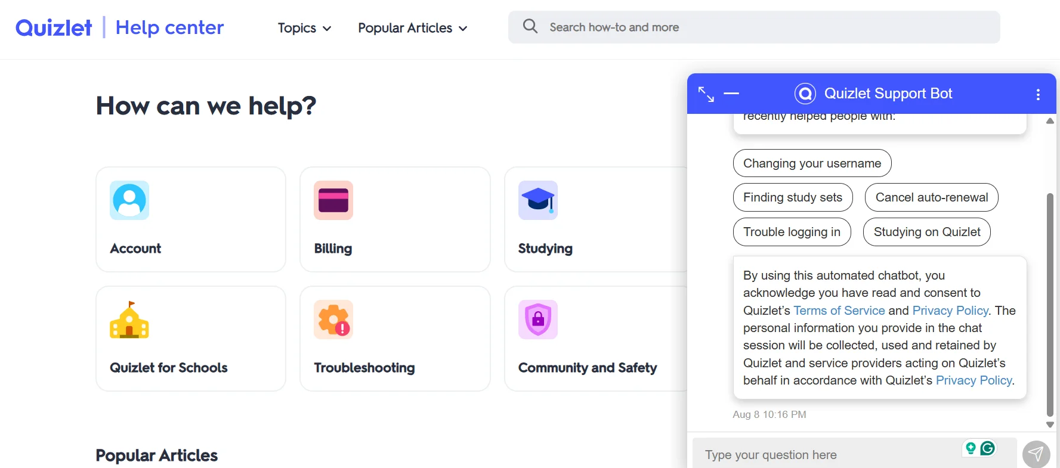Click the green lightbulb extension icon
The width and height of the screenshot is (1060, 468).
point(971,448)
